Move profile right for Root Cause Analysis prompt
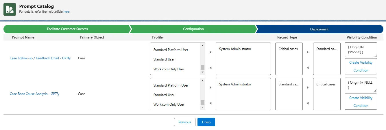The width and height of the screenshot is (386, 130). 210,87
